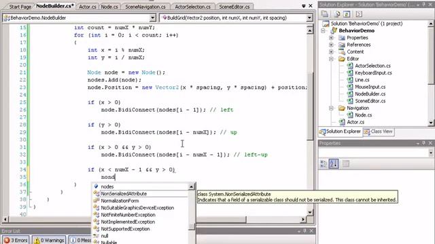This screenshot has width=435, height=244.
Task: Select Node.cs under Navigation folder
Action: pos(364,115)
